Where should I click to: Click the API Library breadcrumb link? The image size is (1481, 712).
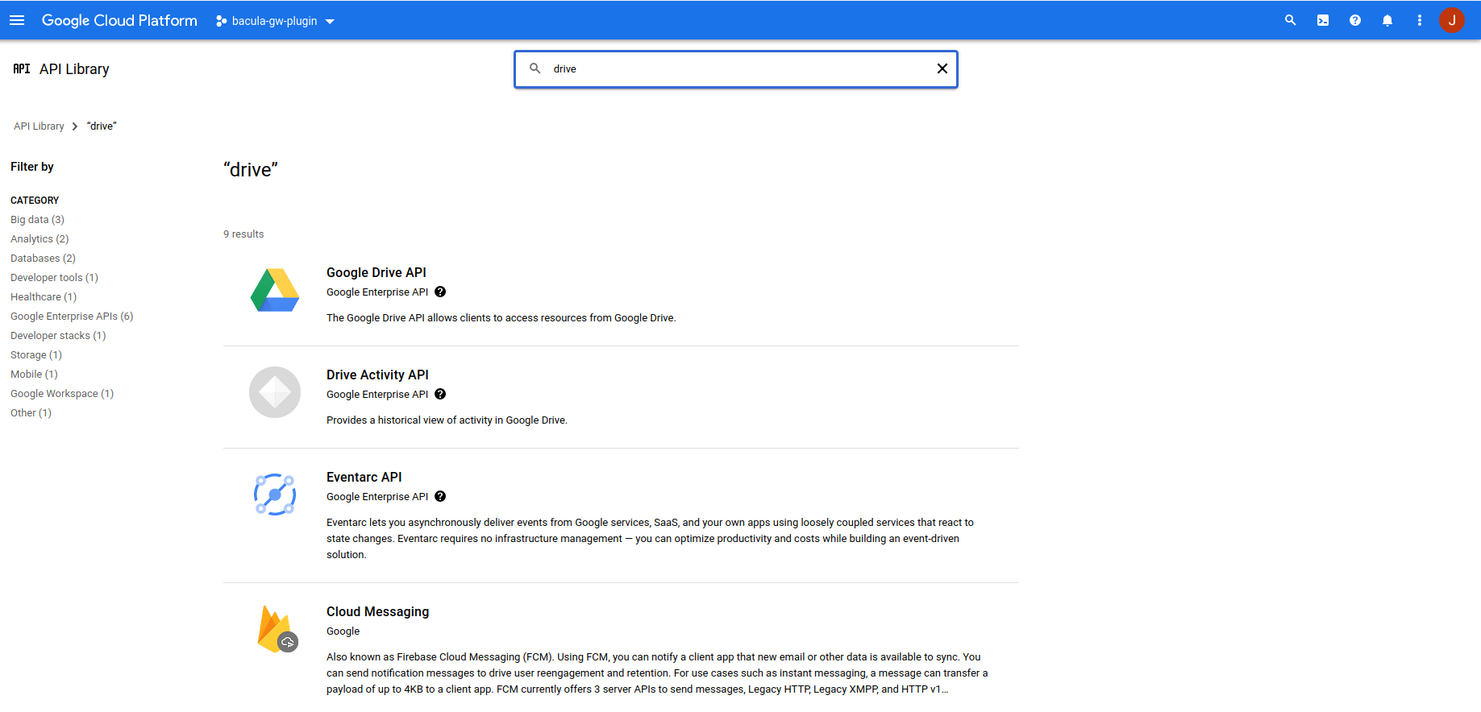click(x=39, y=126)
